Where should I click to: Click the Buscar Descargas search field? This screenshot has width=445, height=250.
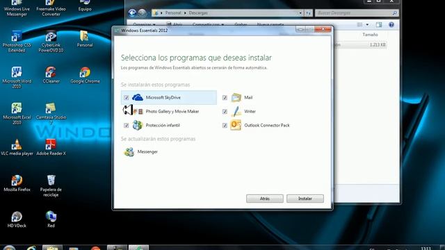(x=357, y=13)
